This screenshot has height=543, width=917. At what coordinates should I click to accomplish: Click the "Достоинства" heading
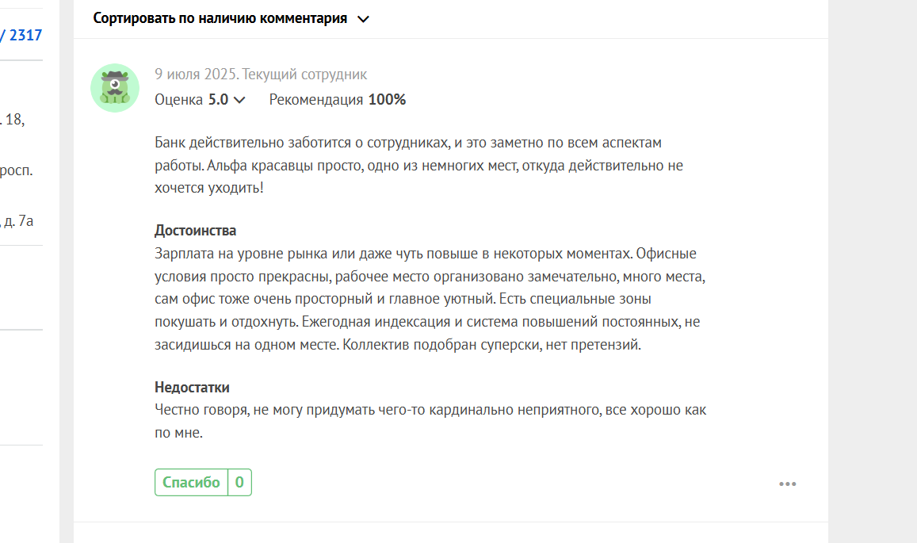195,231
